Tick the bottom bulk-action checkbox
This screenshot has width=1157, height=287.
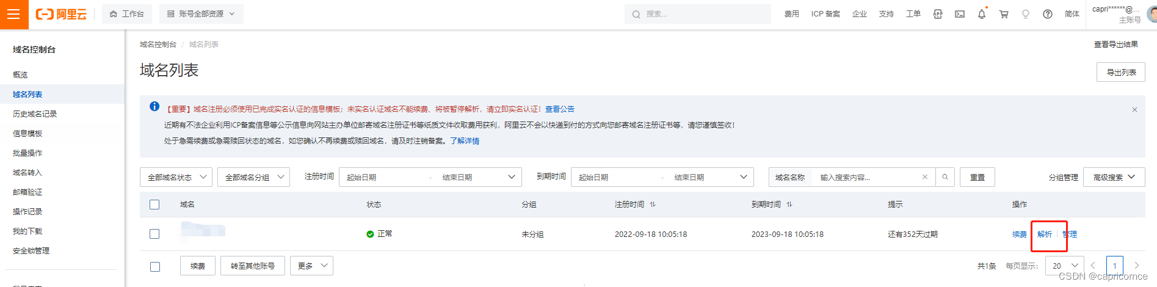click(155, 267)
